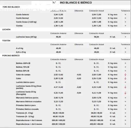The width and height of the screenshot is (131, 128).
Task: Select Tostones (5 - 8 kg) current quote 38,00 / 40,00
Action: coord(96,113)
